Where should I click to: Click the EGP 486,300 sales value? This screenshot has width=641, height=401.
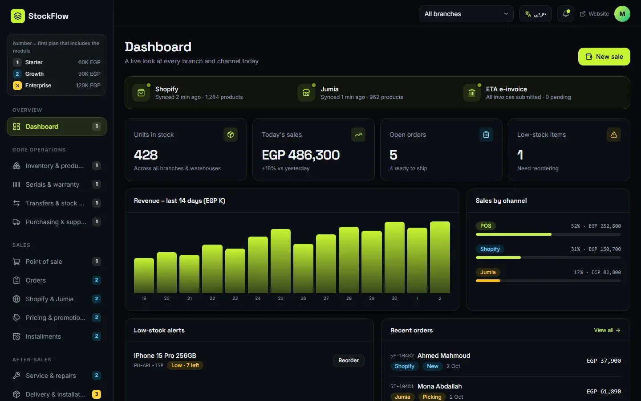pyautogui.click(x=300, y=155)
